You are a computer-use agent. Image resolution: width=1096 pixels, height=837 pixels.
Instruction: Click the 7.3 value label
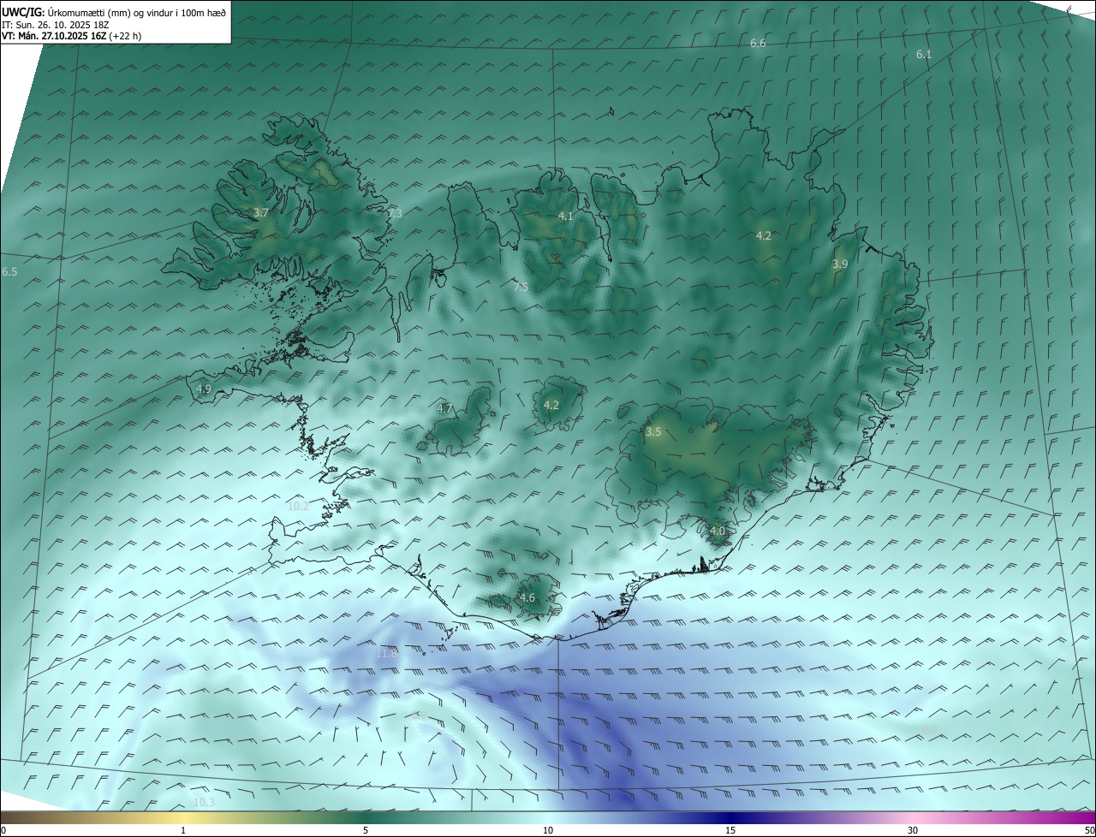click(x=395, y=214)
